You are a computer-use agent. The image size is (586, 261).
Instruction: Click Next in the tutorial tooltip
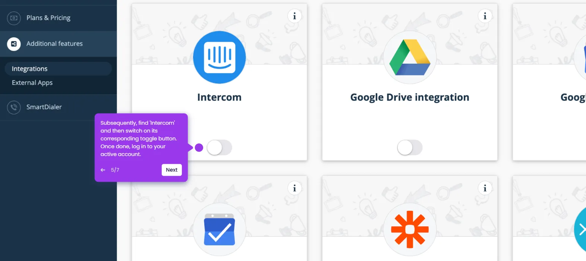[171, 170]
